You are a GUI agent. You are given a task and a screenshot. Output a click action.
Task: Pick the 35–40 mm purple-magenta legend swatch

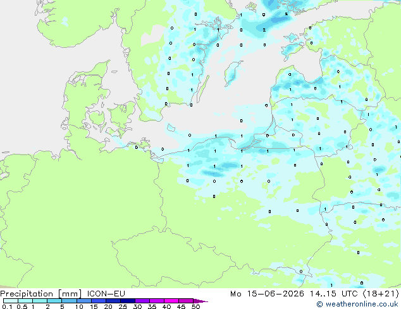[157, 301]
